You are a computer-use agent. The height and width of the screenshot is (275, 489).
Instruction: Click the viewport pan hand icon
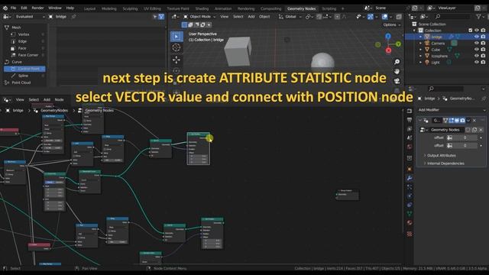click(x=397, y=71)
